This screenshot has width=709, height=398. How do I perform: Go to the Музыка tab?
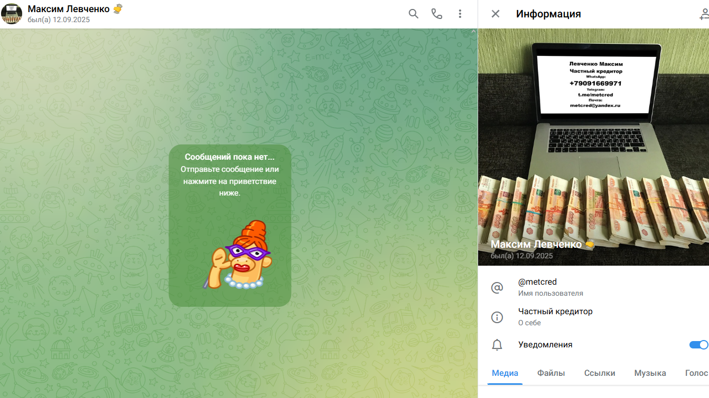[650, 373]
